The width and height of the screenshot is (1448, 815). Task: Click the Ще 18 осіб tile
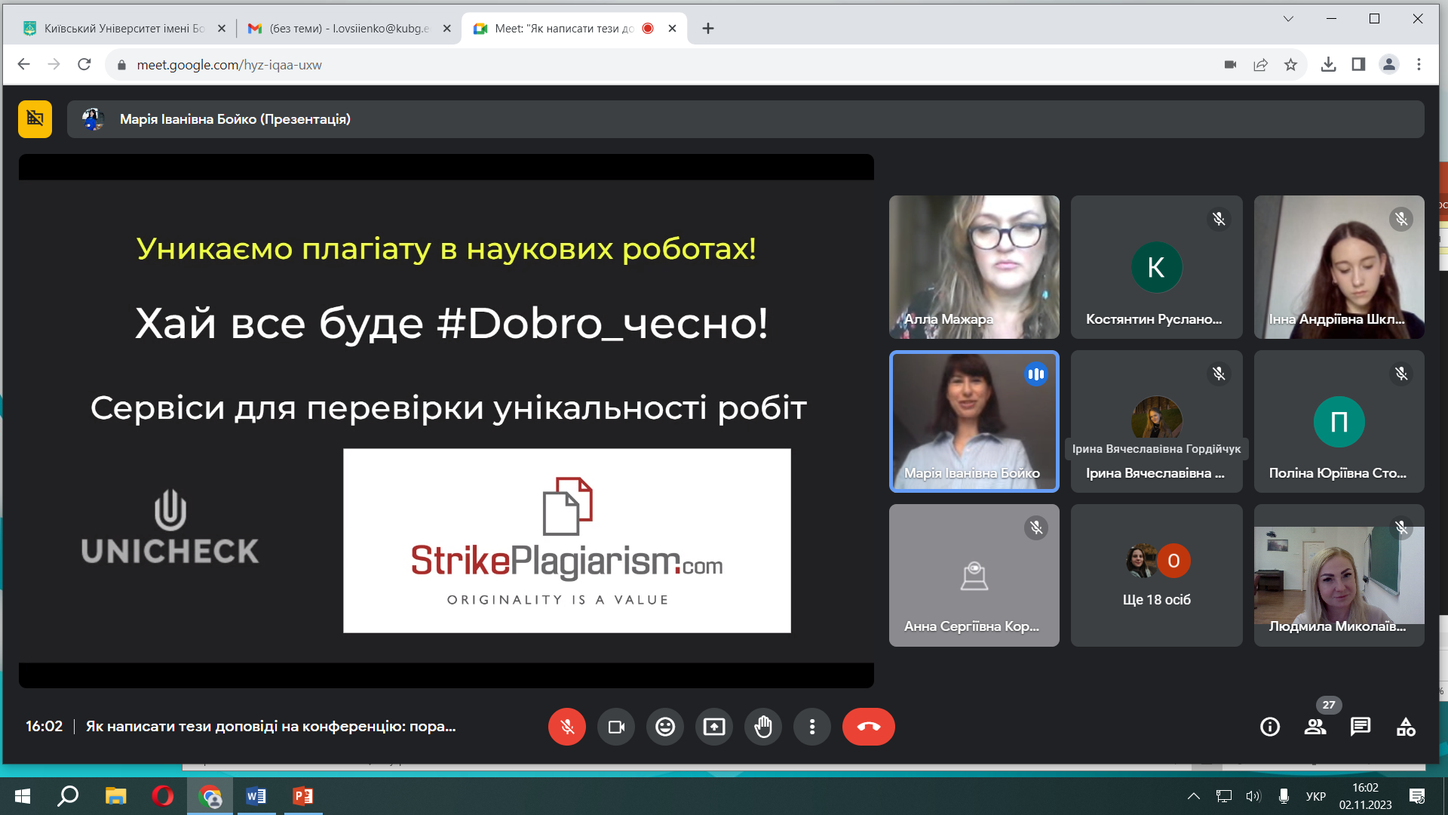tap(1156, 575)
